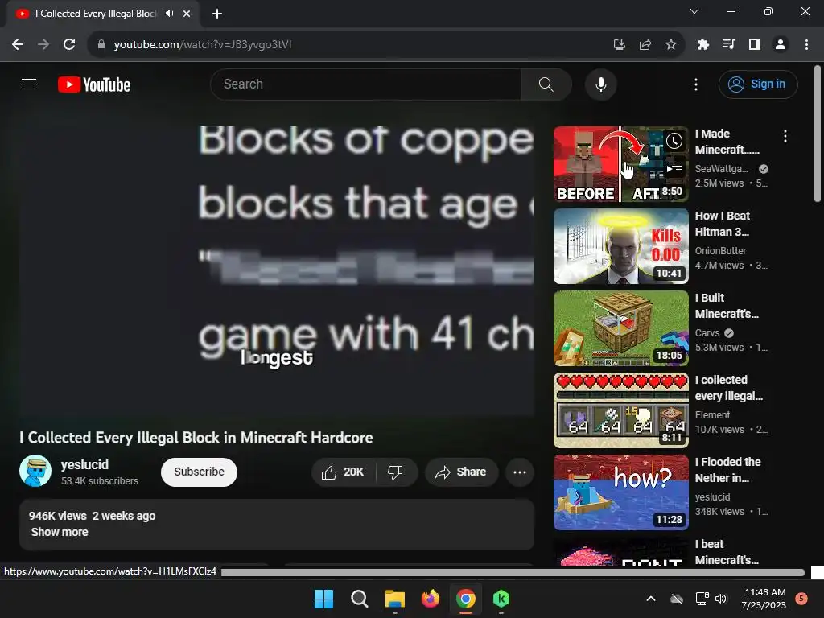Subscribe to yeslucid channel
This screenshot has height=618, width=824.
200,472
